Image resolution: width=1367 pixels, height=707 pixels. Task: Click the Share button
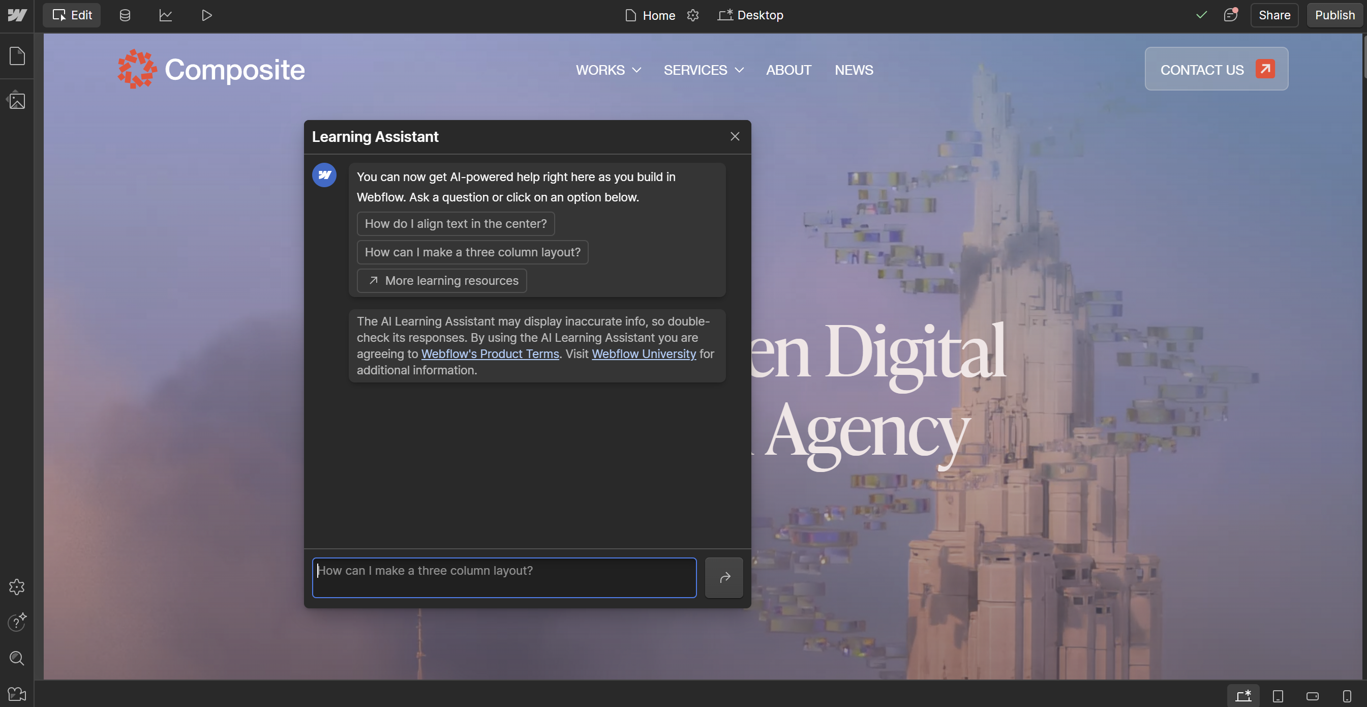1274,15
